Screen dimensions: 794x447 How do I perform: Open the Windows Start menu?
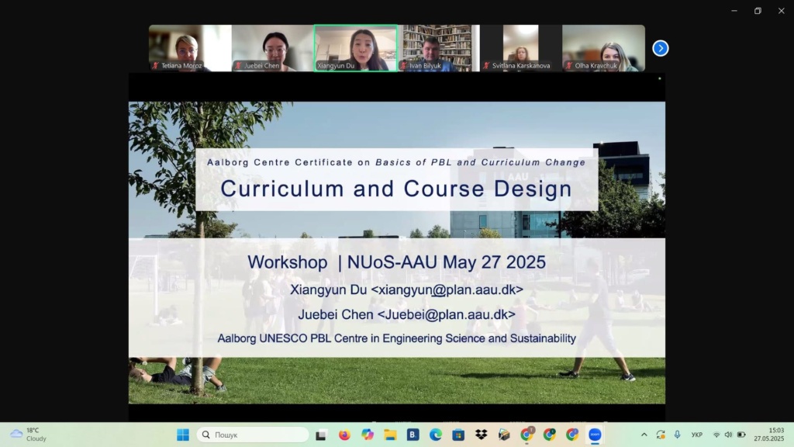(183, 435)
